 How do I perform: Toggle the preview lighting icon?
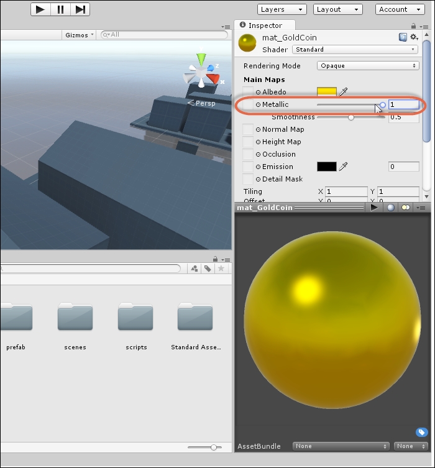click(x=405, y=208)
